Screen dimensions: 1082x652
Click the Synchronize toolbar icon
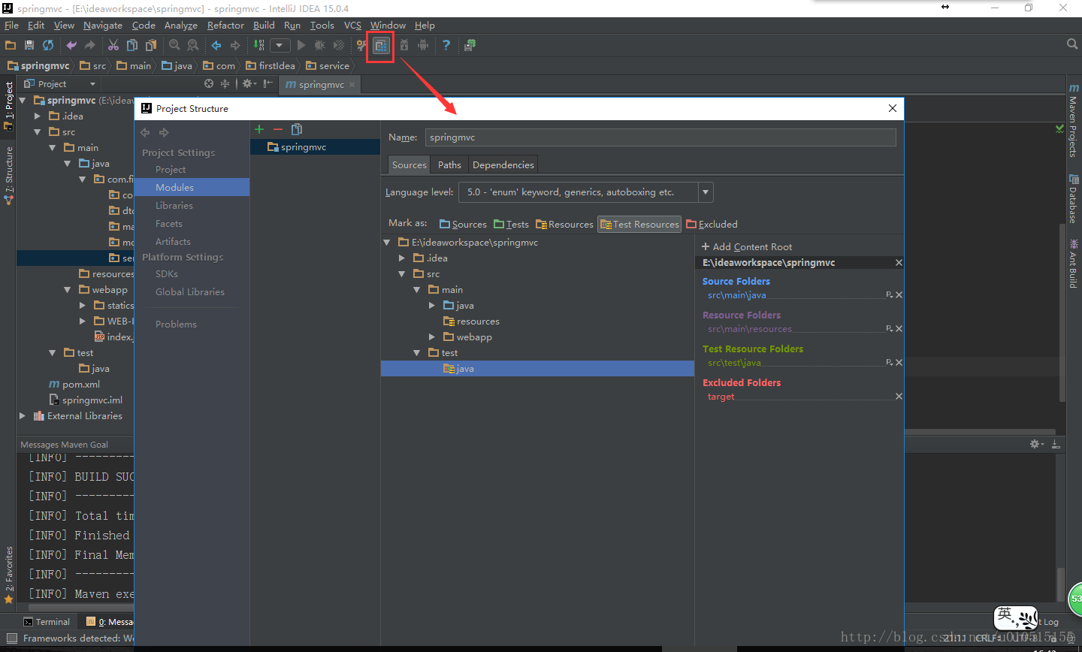(x=48, y=45)
